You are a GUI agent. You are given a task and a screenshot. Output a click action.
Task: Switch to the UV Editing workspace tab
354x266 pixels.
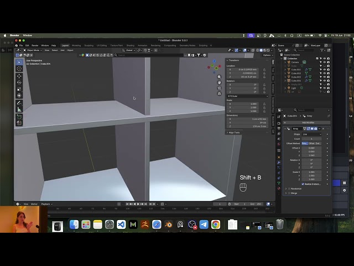(x=102, y=45)
